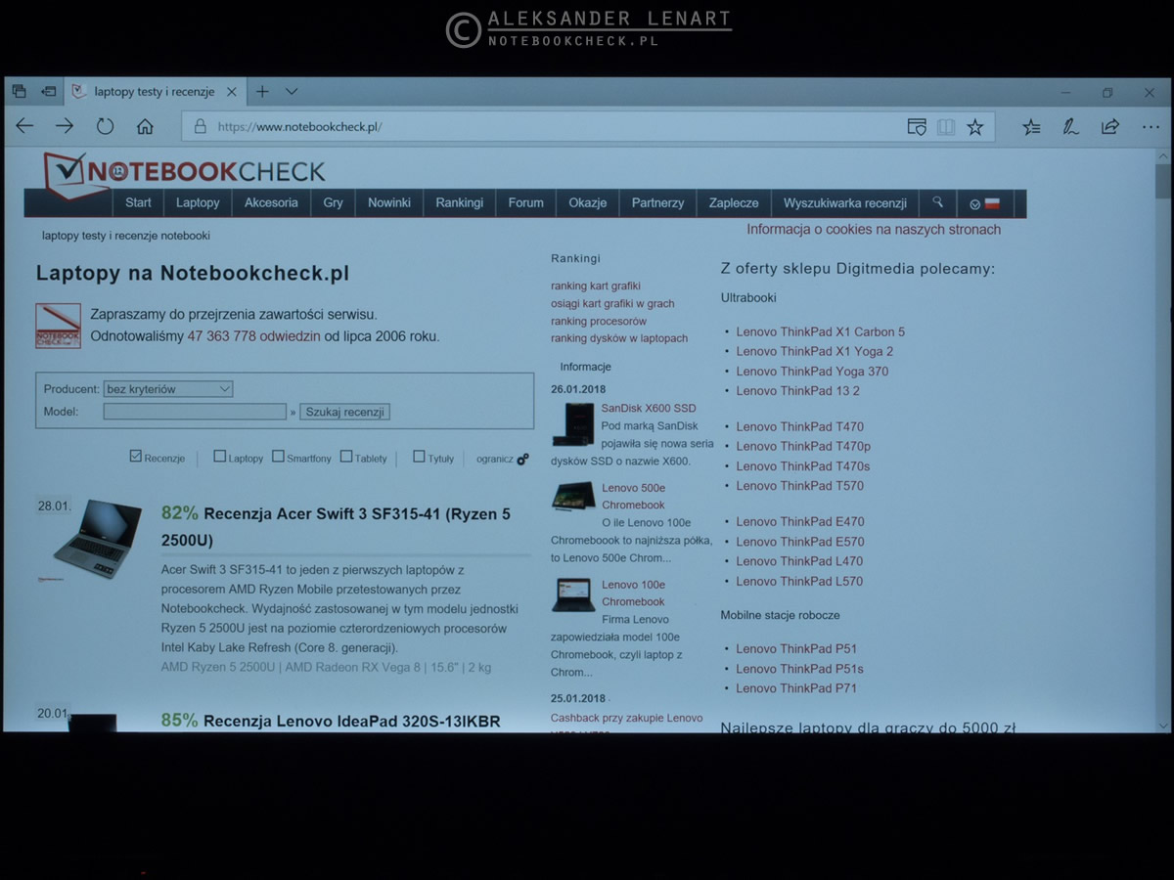This screenshot has height=880, width=1174.
Task: Open Lenovo ThinkPad X1 Carbon 5 link
Action: 821,331
